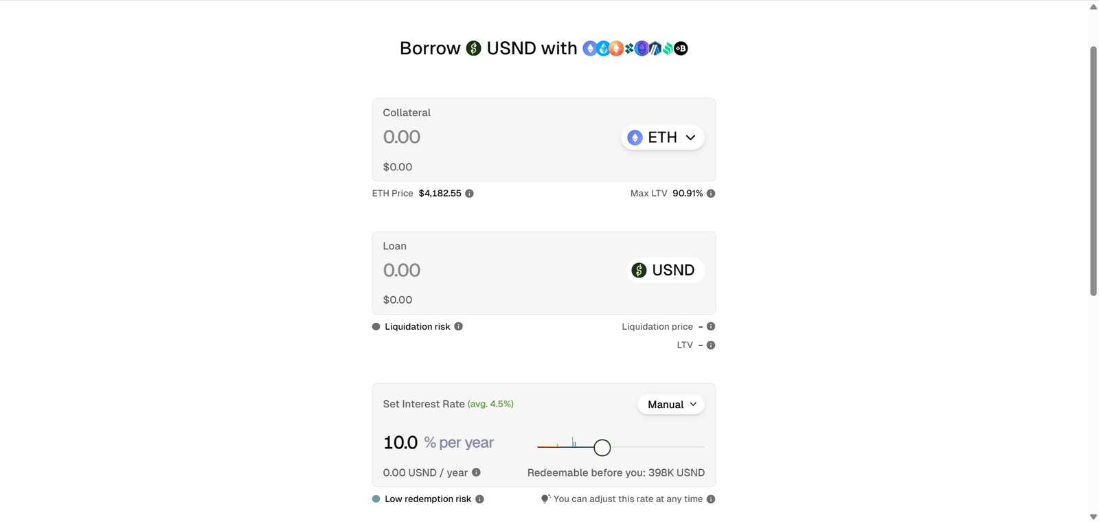Click the lightbulb tip icon

(545, 499)
